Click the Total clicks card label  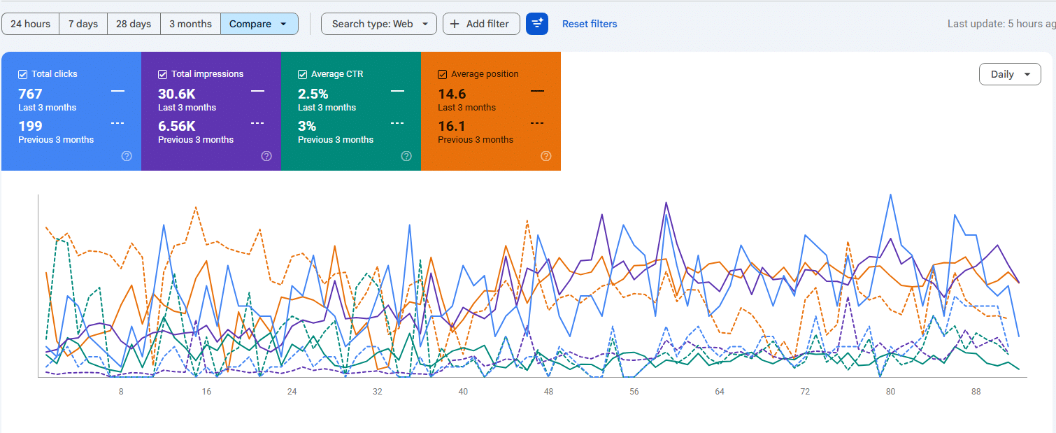55,74
